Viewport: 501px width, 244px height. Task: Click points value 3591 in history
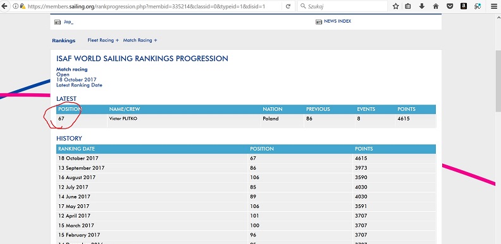361,206
